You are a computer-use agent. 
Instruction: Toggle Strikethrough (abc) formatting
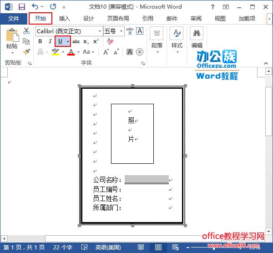point(76,41)
